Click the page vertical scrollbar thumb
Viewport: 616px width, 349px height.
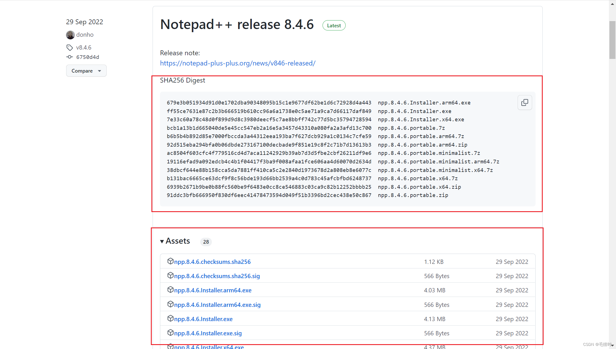[612, 40]
